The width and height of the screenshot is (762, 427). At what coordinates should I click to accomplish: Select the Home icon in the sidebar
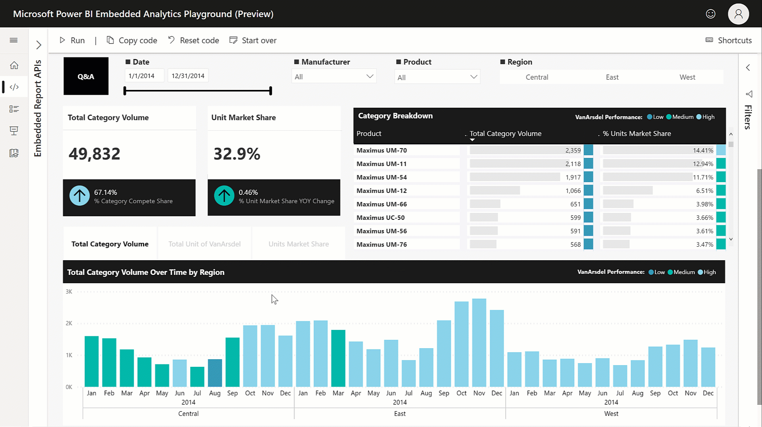pyautogui.click(x=14, y=65)
